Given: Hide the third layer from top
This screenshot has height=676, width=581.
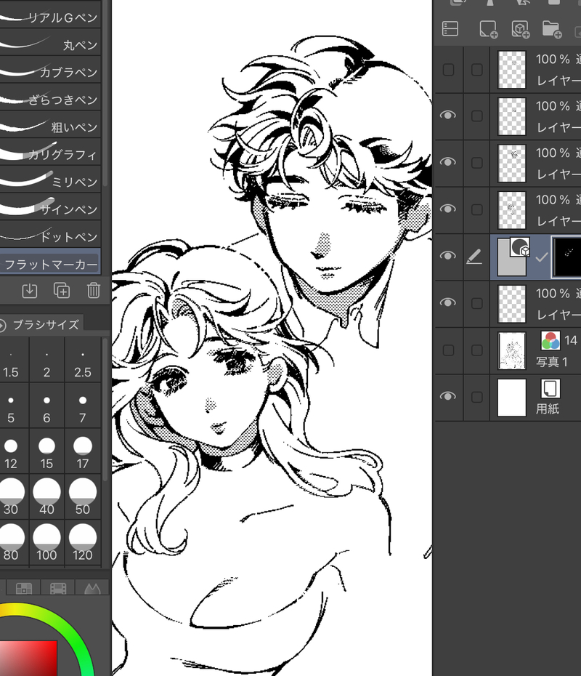Looking at the screenshot, I should (x=448, y=161).
